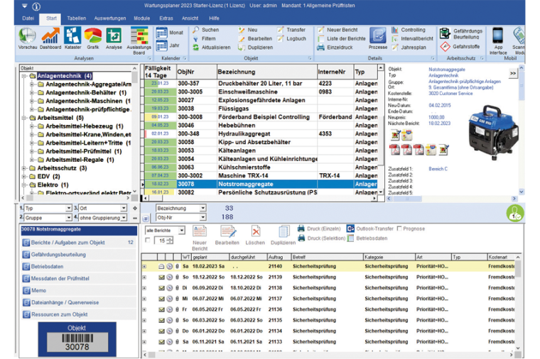540x359 pixels.
Task: Open the Auslastungs Board
Action: click(x=139, y=41)
